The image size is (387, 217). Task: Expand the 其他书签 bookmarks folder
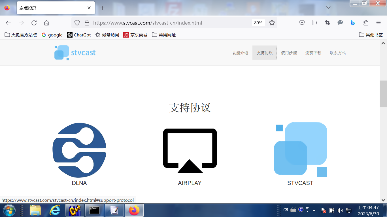tap(371, 35)
